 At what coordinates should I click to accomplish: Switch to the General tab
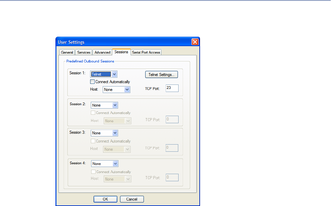coord(67,52)
